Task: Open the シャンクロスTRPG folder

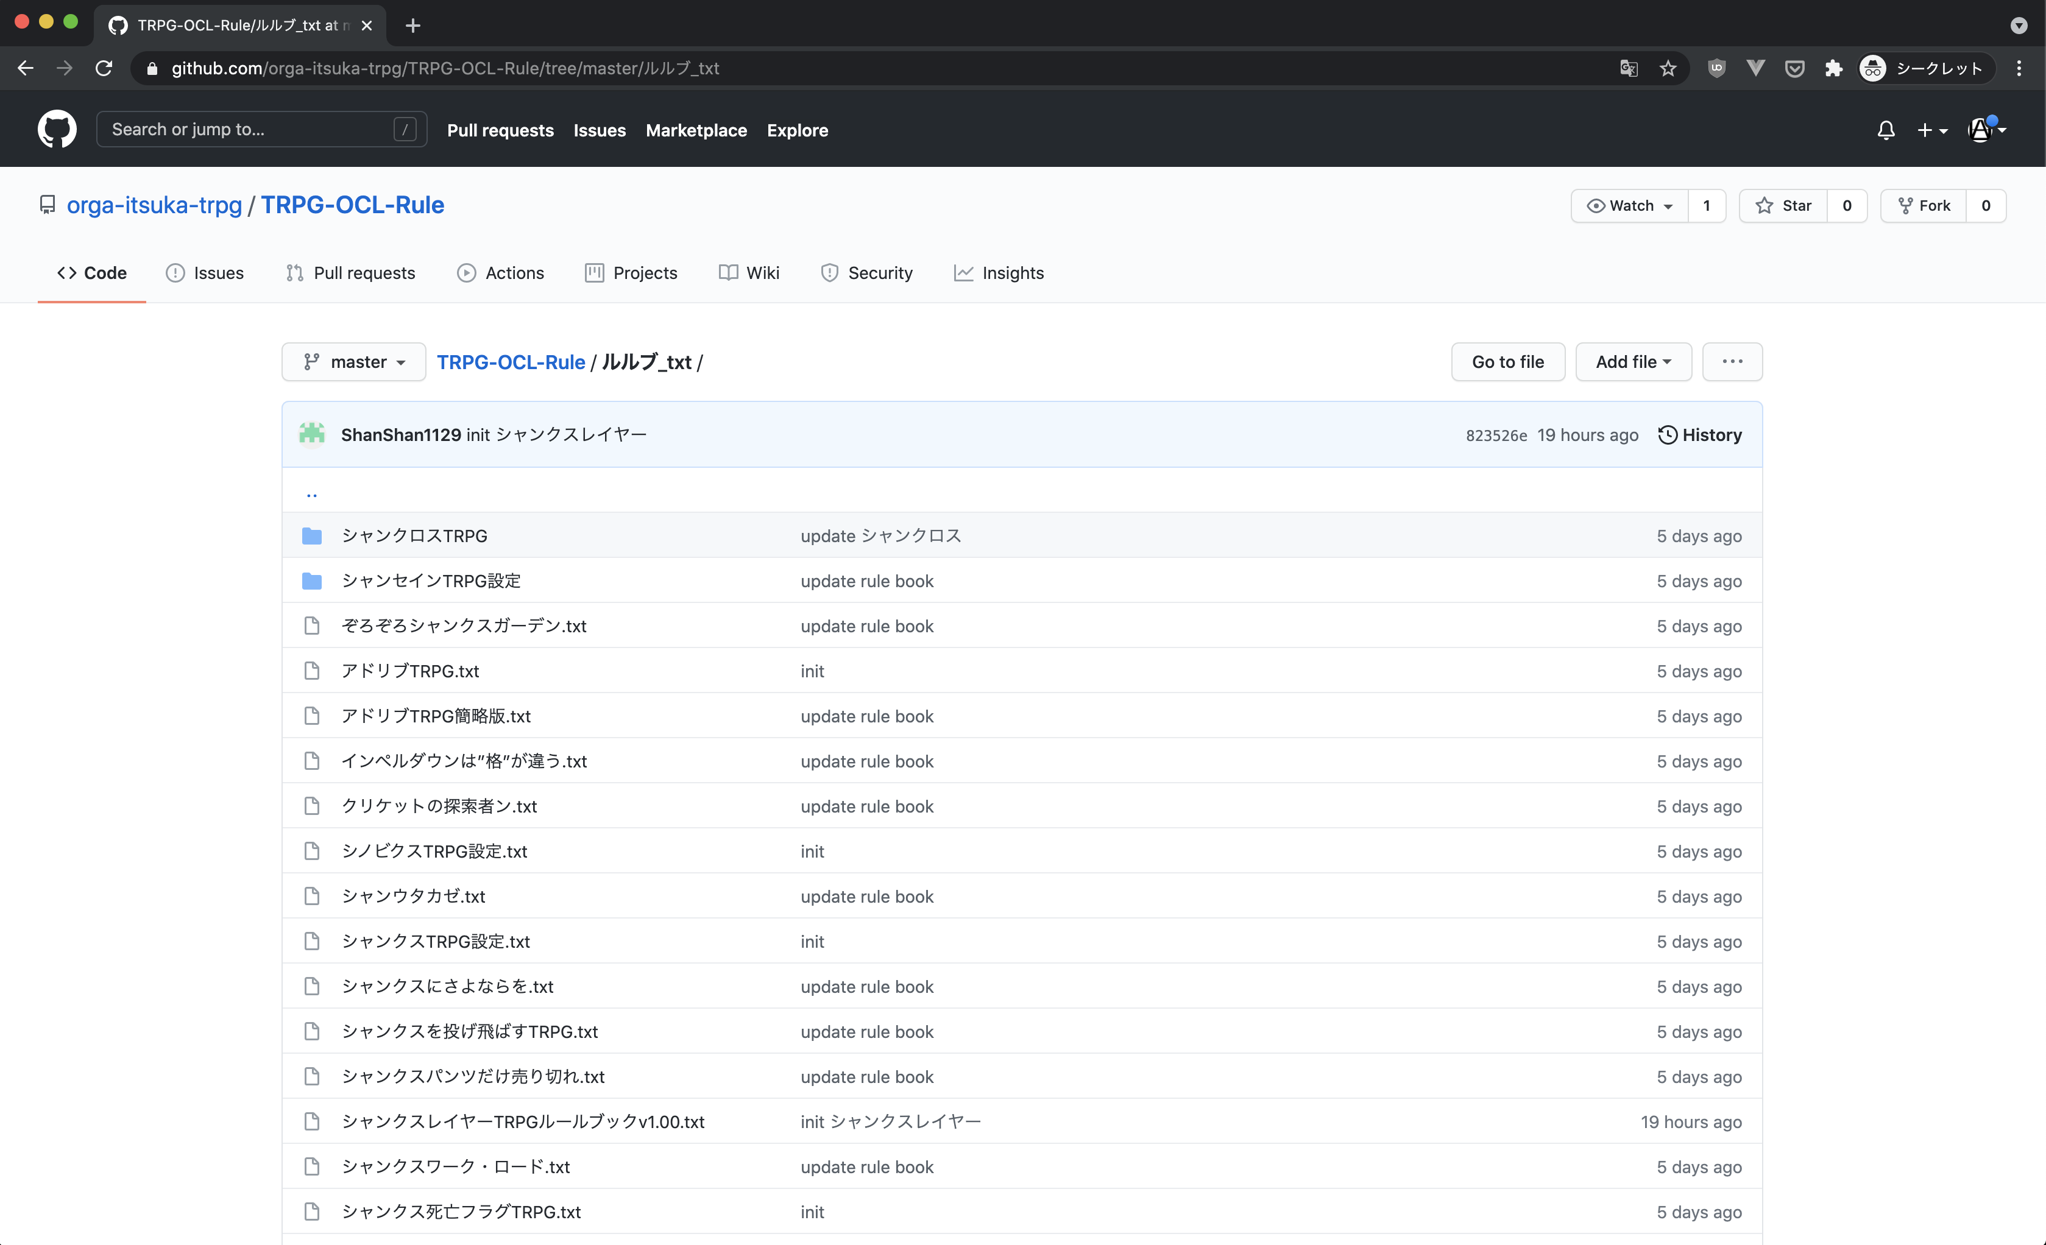Action: [x=414, y=535]
